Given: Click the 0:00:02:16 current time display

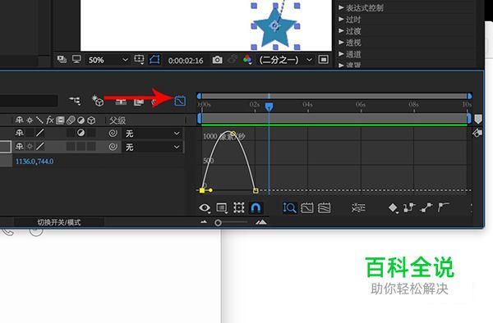Looking at the screenshot, I should point(186,60).
